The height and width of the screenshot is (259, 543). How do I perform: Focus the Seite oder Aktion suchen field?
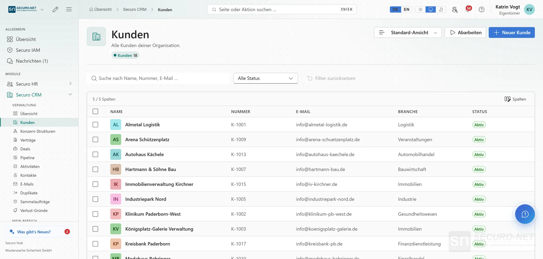[x=282, y=9]
